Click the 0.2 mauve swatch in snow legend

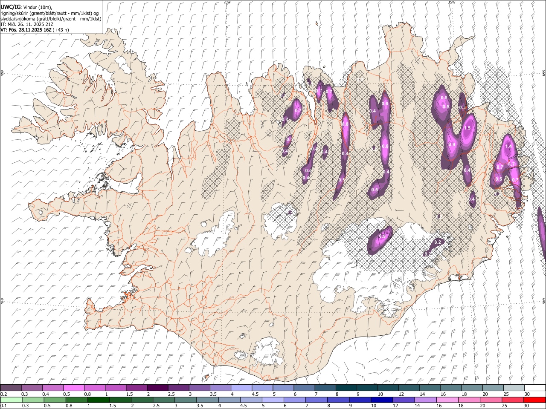pos(11,388)
